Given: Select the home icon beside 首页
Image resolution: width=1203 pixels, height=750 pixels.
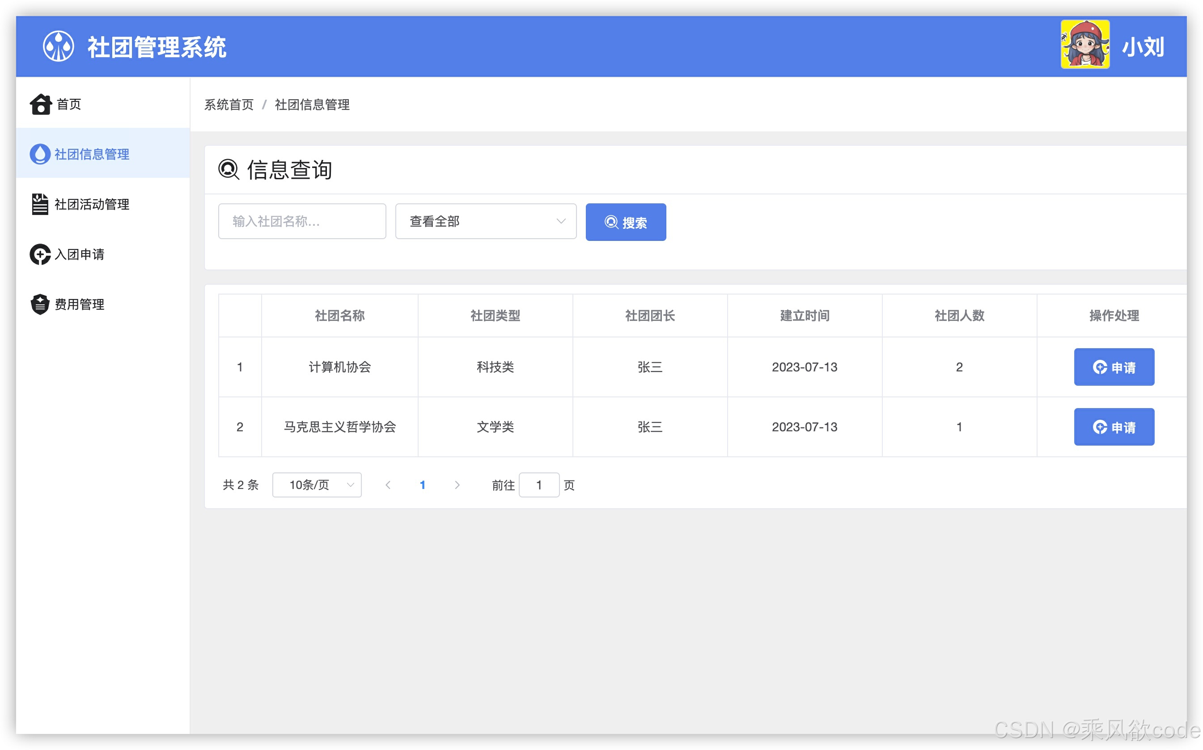Looking at the screenshot, I should [x=41, y=104].
